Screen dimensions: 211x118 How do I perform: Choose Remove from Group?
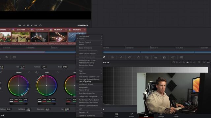click(89, 65)
